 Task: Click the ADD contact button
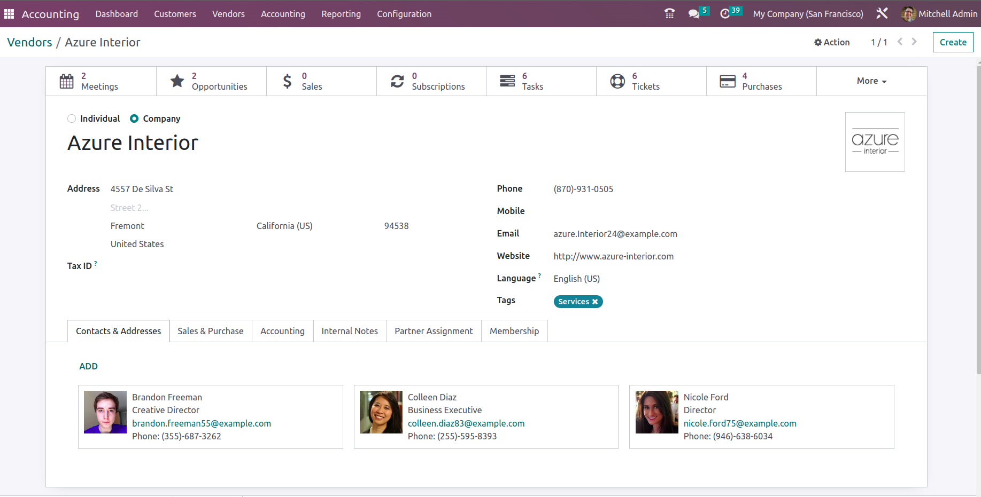tap(88, 366)
